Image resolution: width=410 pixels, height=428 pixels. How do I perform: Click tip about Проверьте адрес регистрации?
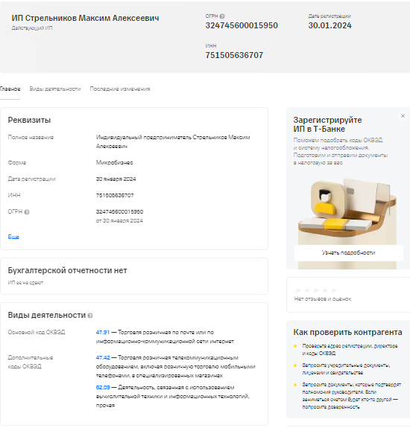point(350,350)
